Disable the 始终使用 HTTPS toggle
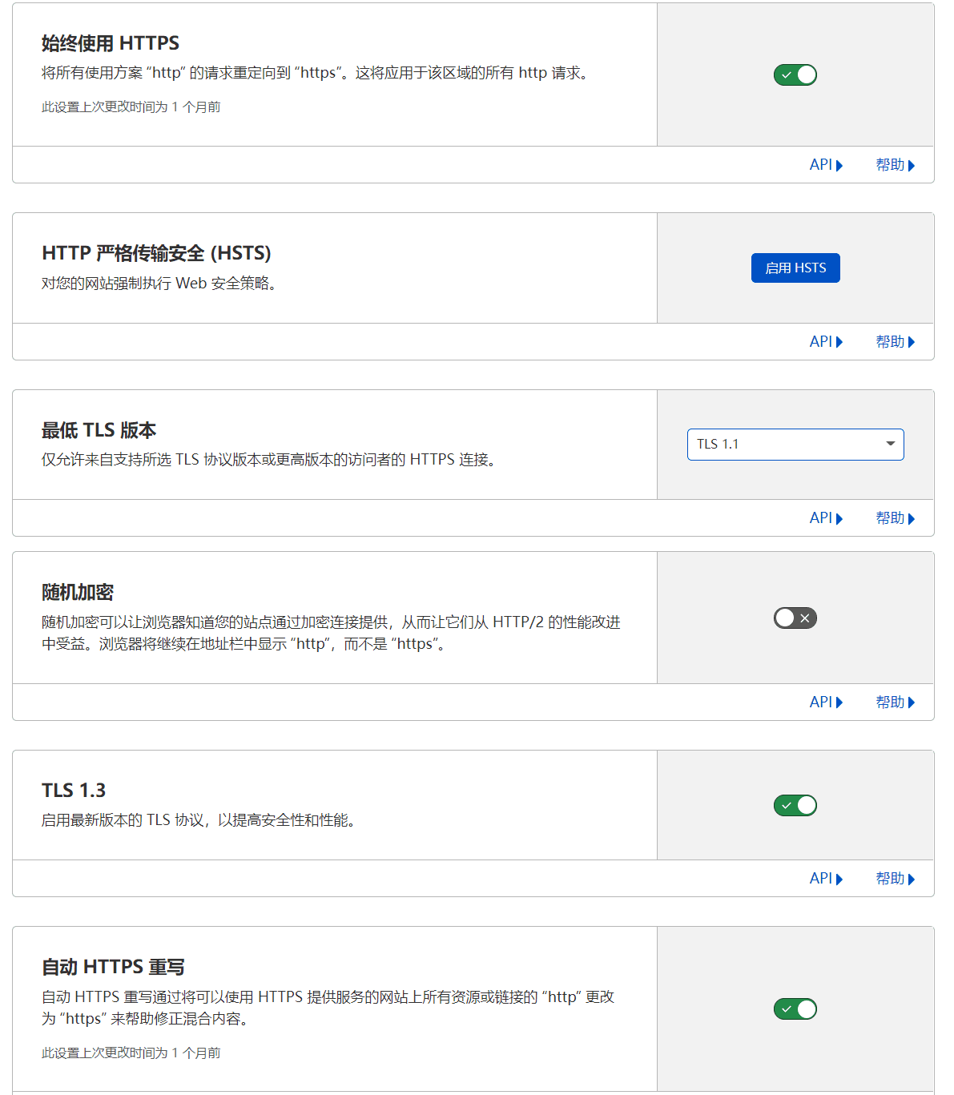The width and height of the screenshot is (954, 1095). pyautogui.click(x=795, y=74)
